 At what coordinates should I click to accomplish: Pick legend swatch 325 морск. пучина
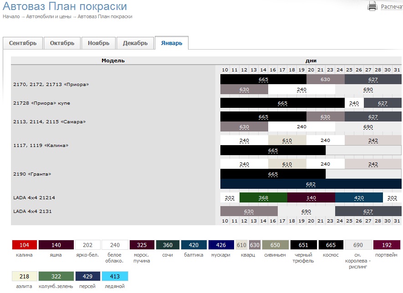(x=142, y=245)
